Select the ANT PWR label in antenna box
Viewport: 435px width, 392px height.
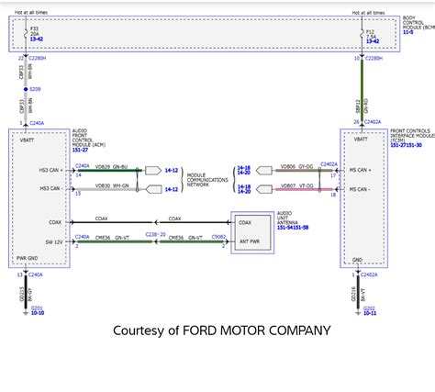(250, 241)
